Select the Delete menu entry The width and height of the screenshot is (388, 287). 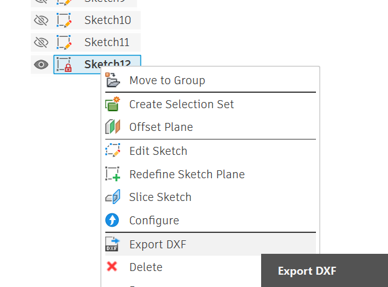(x=146, y=267)
